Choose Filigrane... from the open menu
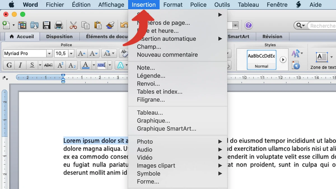The width and height of the screenshot is (336, 189). pyautogui.click(x=150, y=100)
